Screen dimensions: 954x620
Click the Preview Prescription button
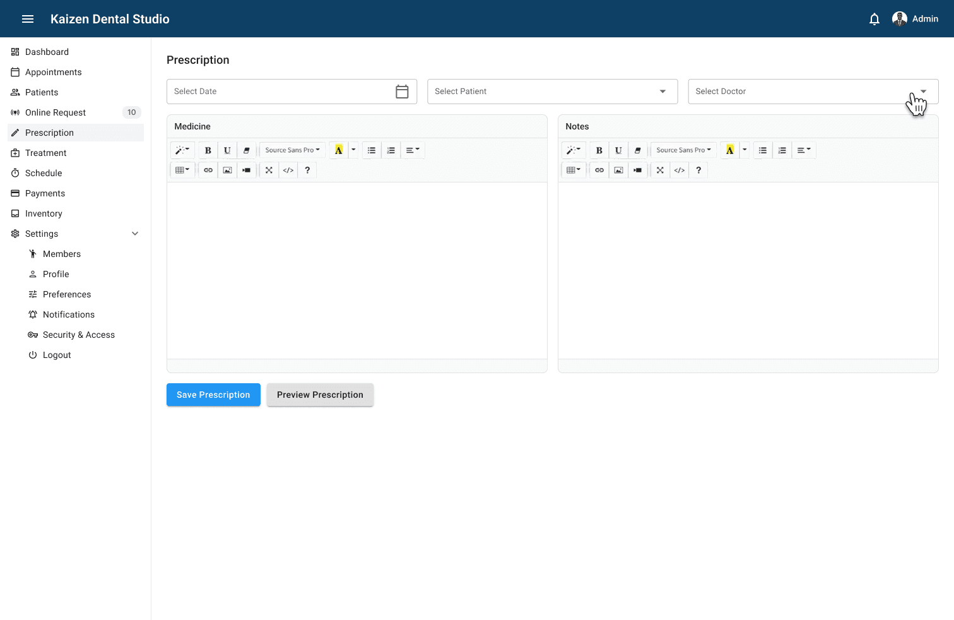pyautogui.click(x=320, y=395)
